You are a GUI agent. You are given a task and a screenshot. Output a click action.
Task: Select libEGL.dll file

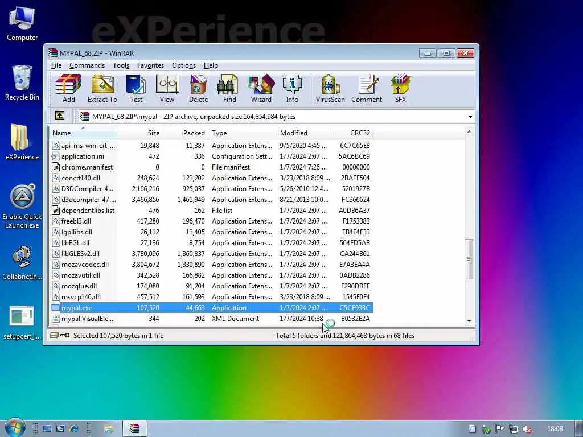pyautogui.click(x=211, y=242)
